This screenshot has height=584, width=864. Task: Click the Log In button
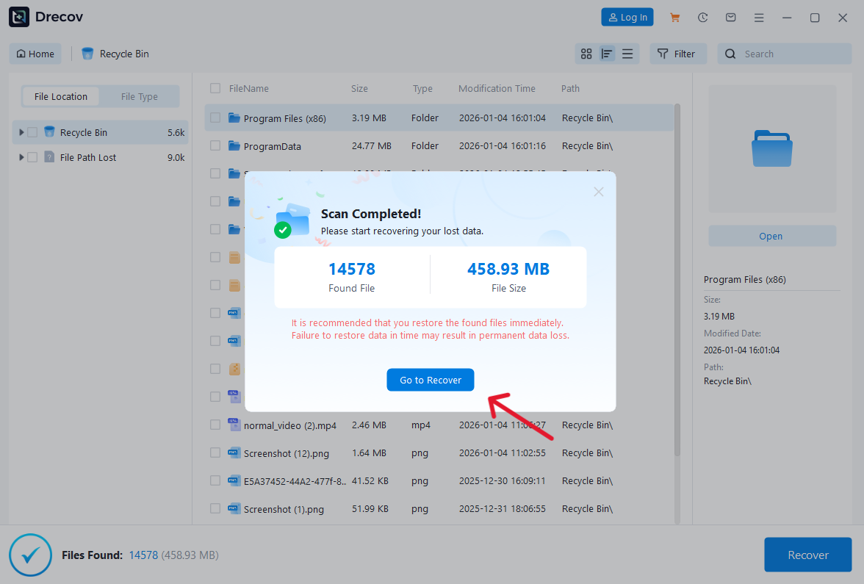[x=627, y=16]
